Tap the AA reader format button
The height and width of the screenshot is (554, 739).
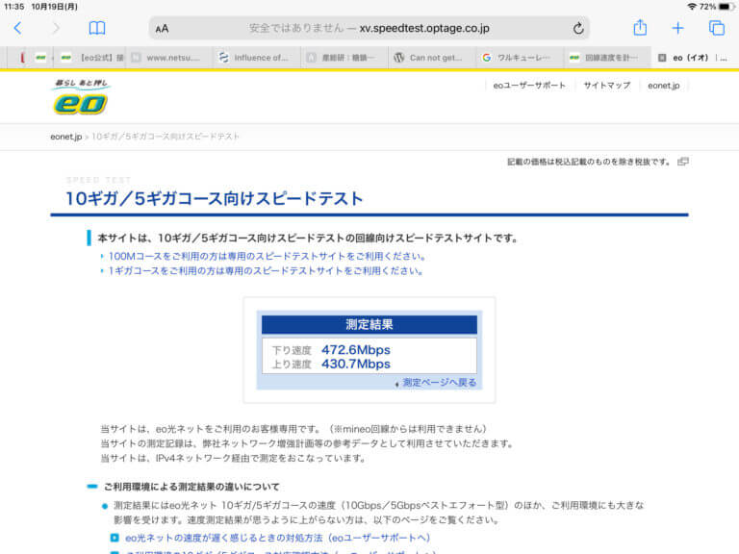(162, 29)
